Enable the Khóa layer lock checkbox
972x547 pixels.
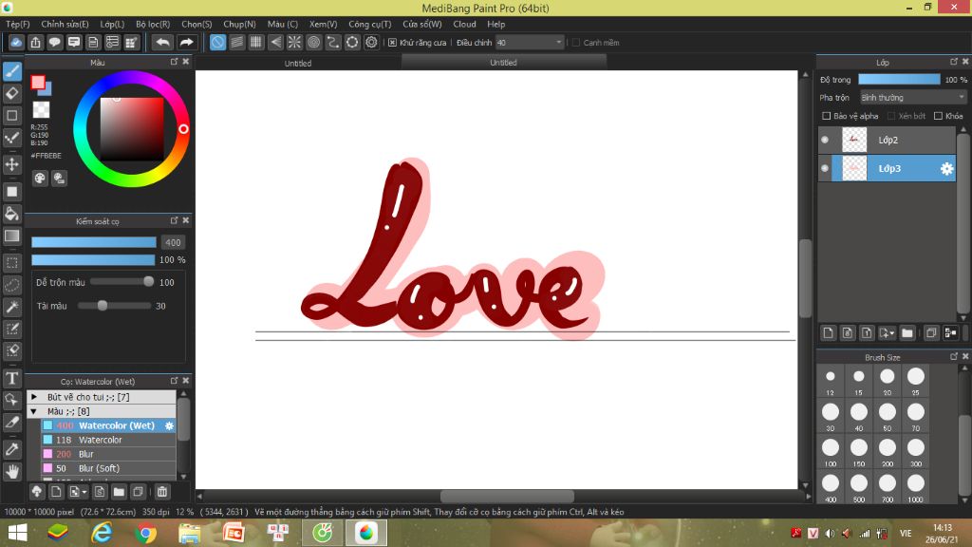coord(939,116)
